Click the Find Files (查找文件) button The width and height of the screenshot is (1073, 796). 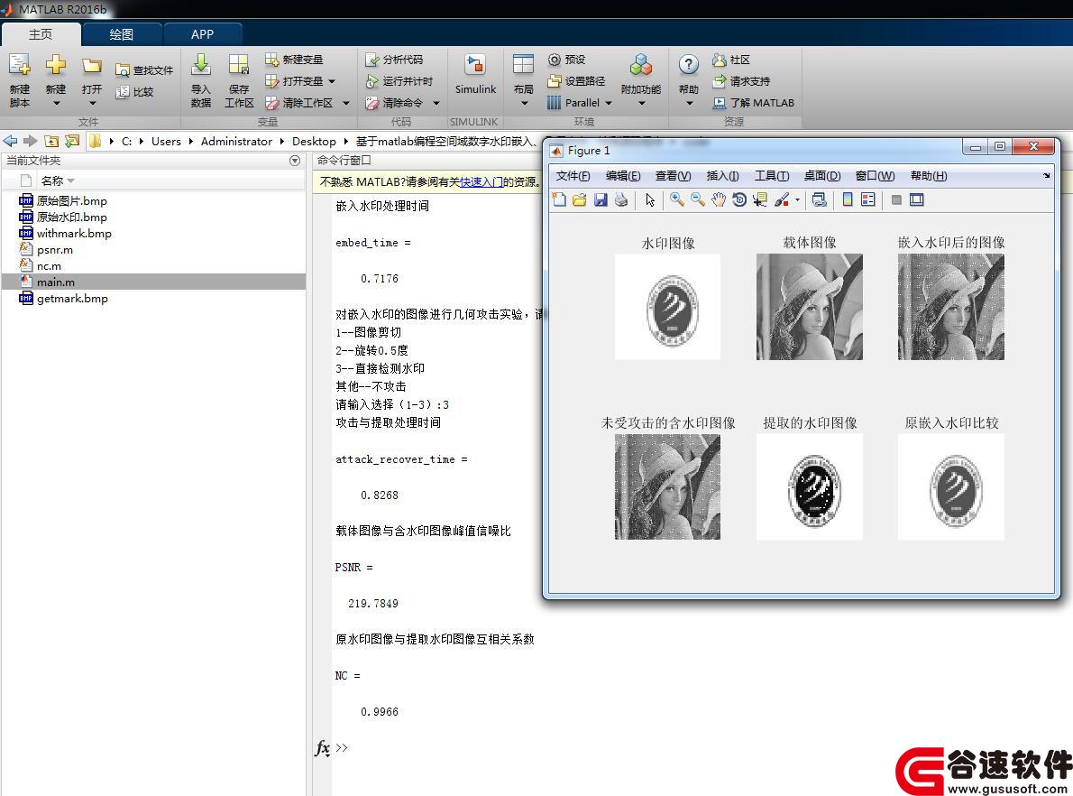click(144, 69)
